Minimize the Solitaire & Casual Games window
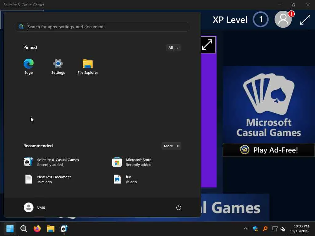The height and width of the screenshot is (236, 315). pyautogui.click(x=280, y=5)
